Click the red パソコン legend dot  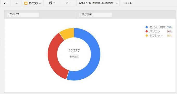[x=147, y=31]
